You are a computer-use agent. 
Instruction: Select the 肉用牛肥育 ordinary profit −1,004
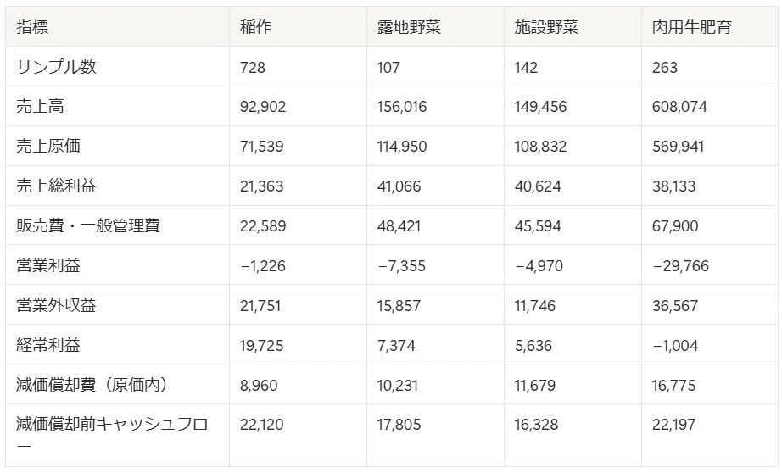click(x=675, y=345)
